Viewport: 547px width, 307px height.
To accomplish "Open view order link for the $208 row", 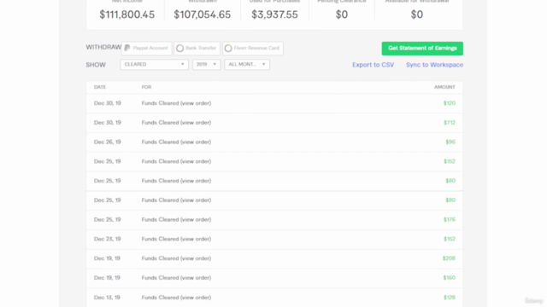I will point(196,258).
